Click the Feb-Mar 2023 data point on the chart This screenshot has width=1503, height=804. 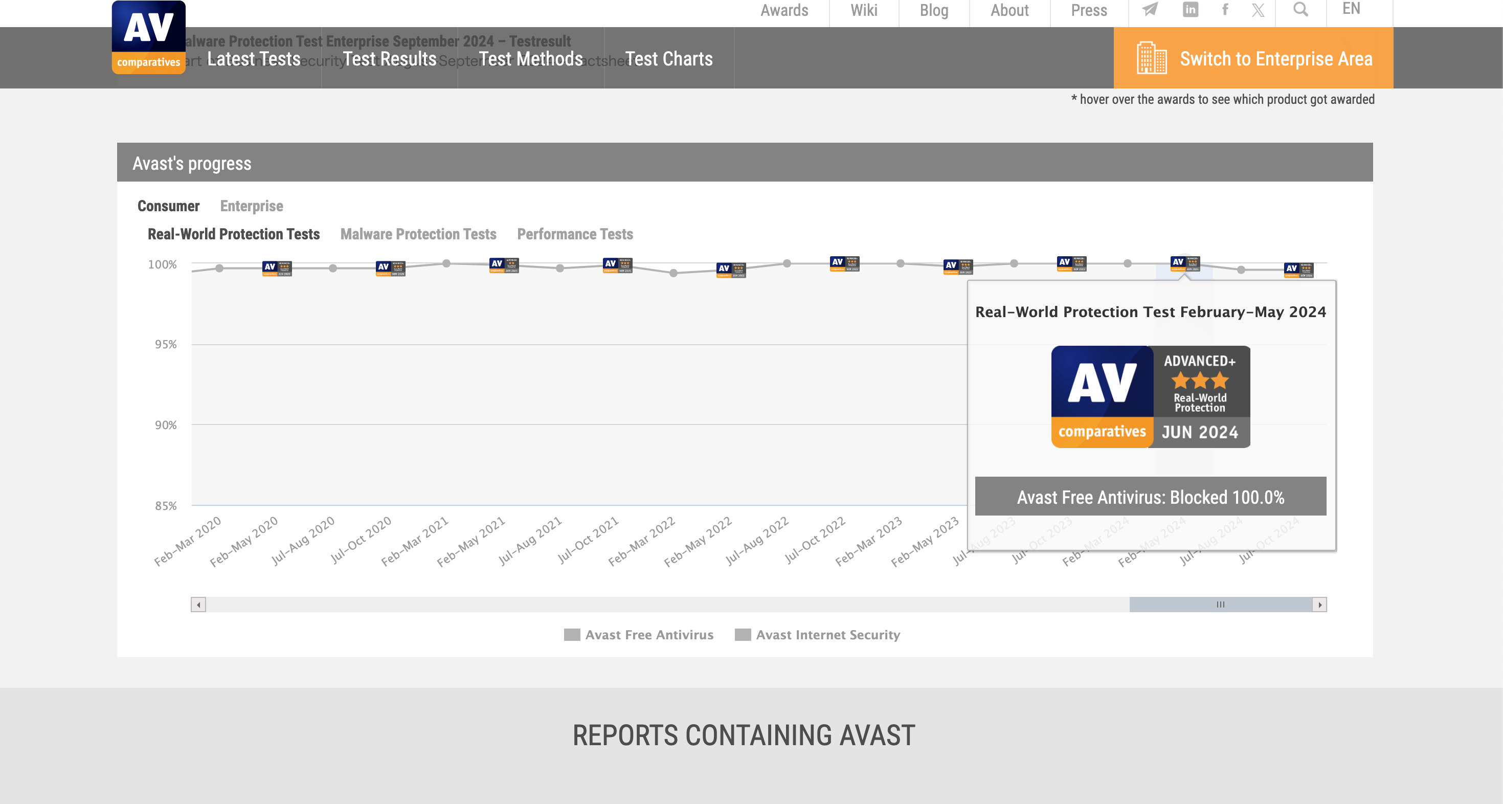pyautogui.click(x=901, y=264)
